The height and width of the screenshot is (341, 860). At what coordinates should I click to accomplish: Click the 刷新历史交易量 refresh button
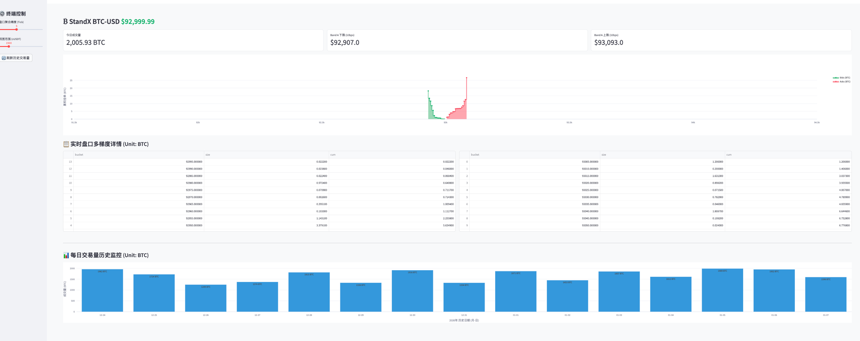pos(16,58)
